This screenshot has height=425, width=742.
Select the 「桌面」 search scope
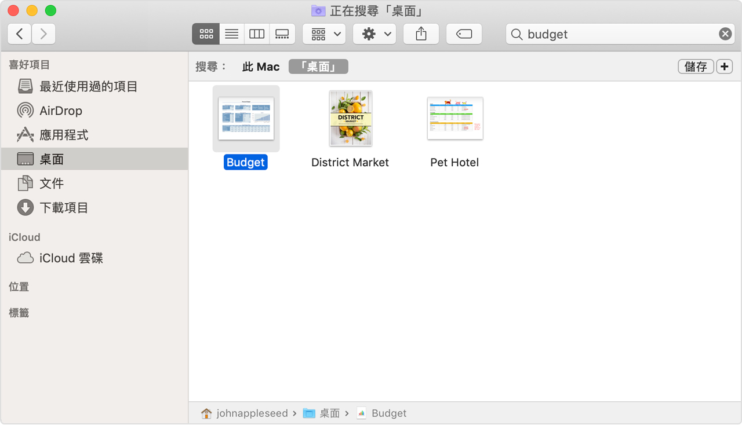[x=318, y=67]
